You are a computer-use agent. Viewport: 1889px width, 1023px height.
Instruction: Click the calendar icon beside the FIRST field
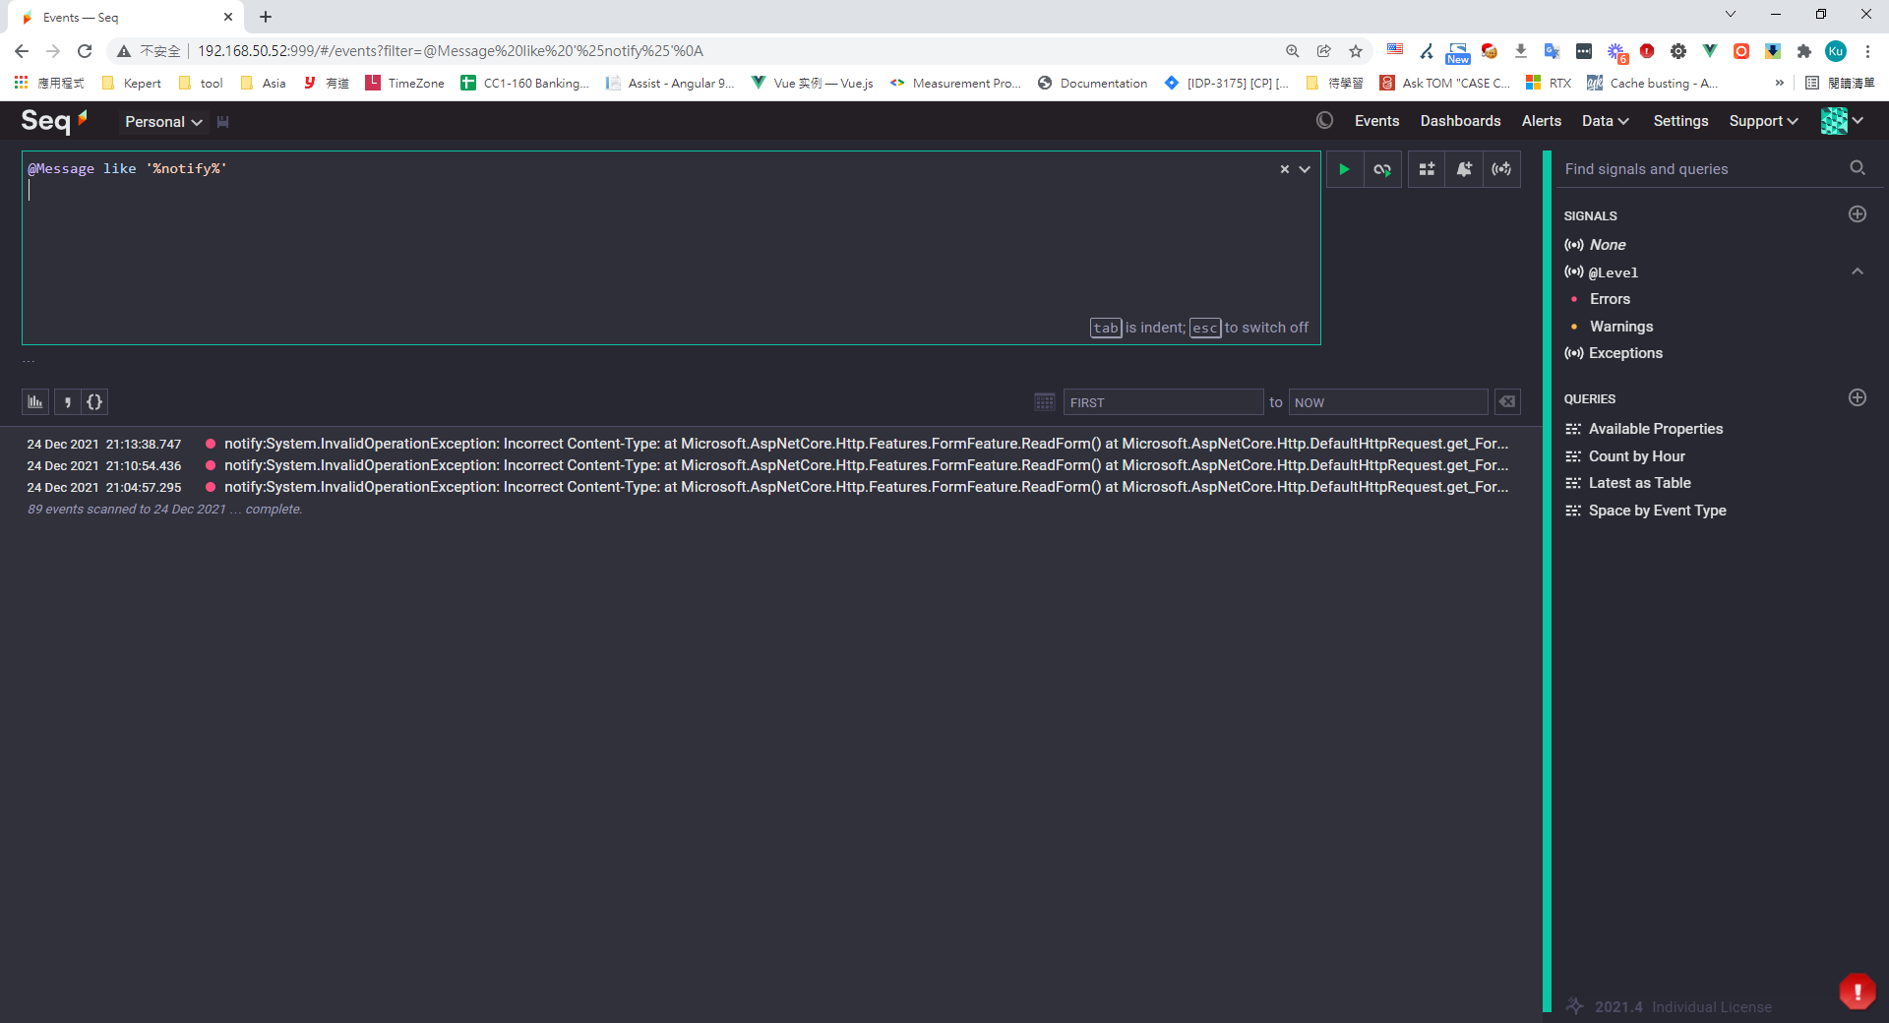(x=1045, y=401)
